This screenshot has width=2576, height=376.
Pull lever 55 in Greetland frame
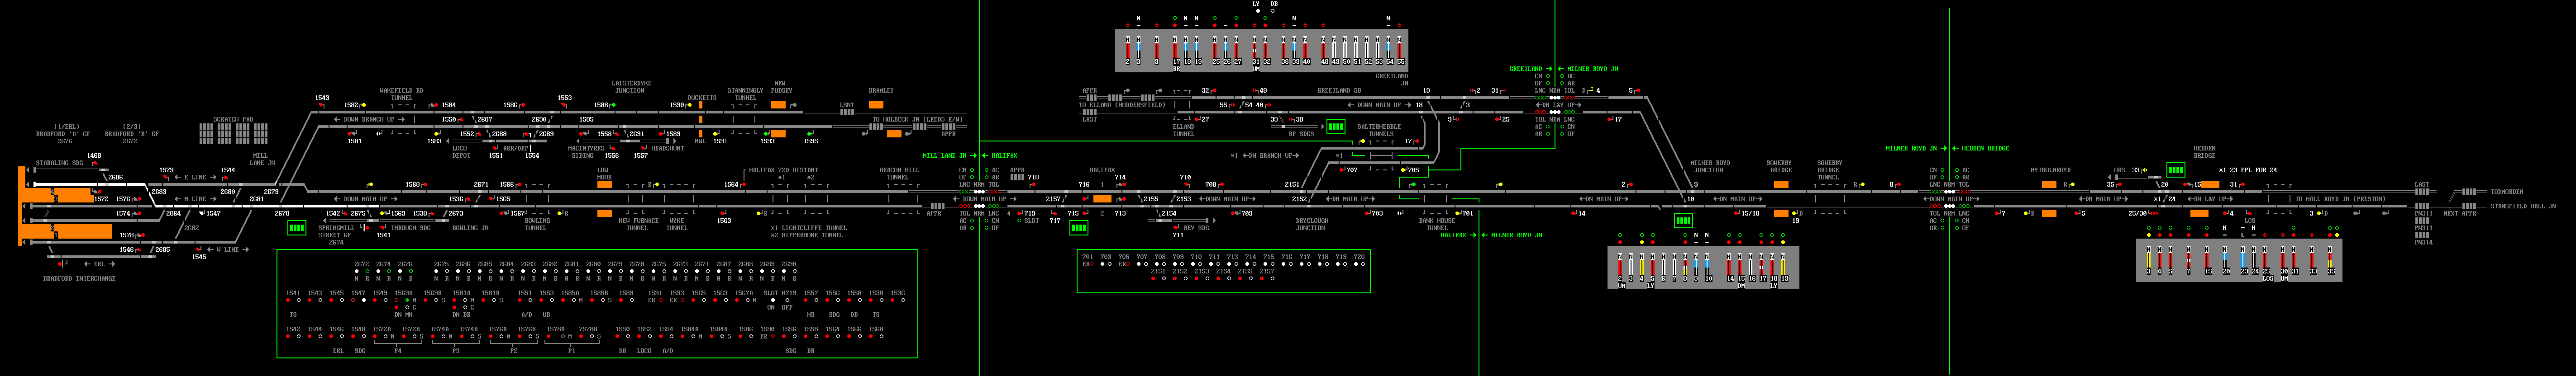pos(1400,50)
